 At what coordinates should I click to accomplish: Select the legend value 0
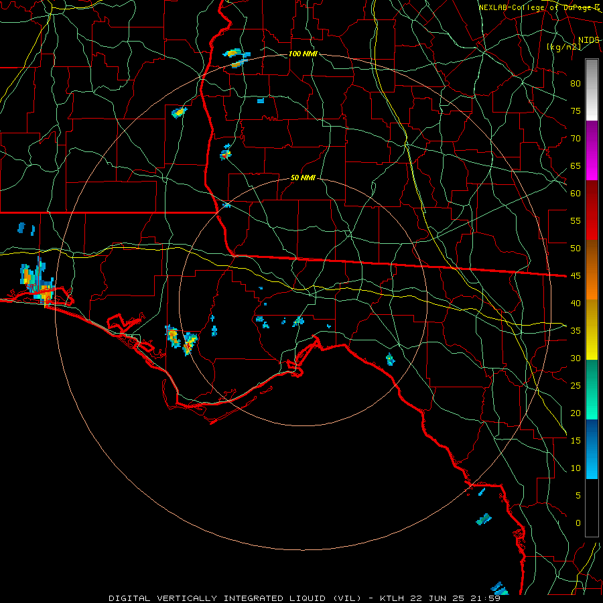pyautogui.click(x=578, y=523)
